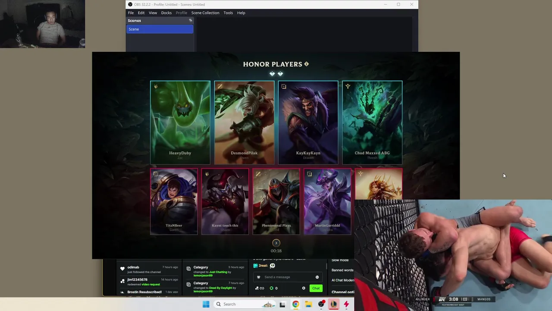Click the support role icon on Chud Maxxed ABG's card
Viewport: 552px width, 311px height.
click(x=348, y=86)
